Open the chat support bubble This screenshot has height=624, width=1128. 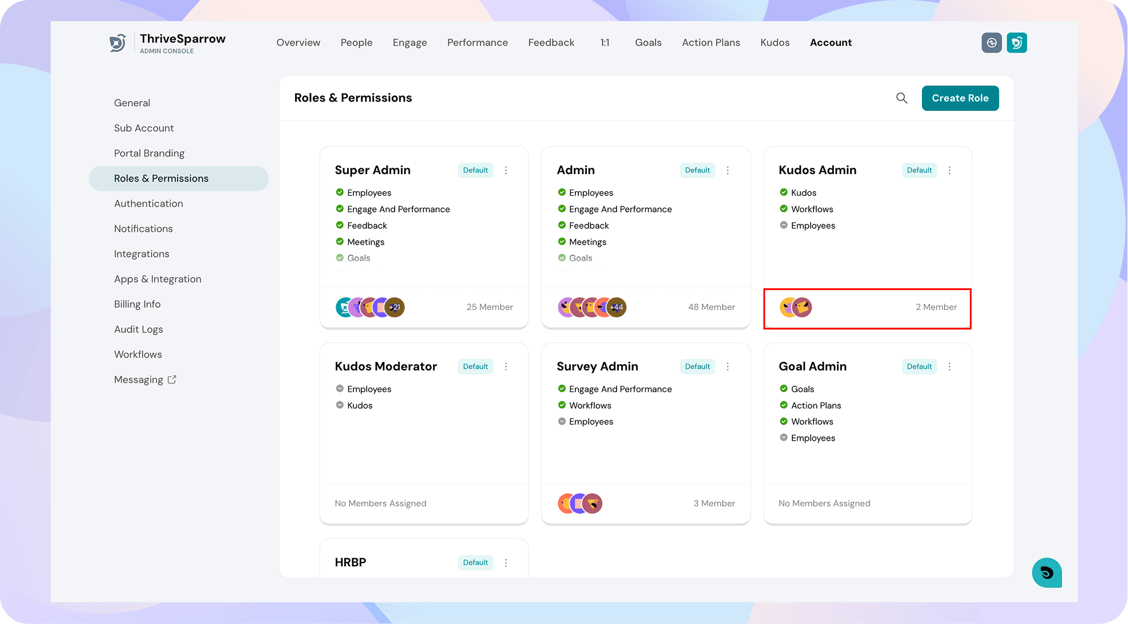[1046, 573]
